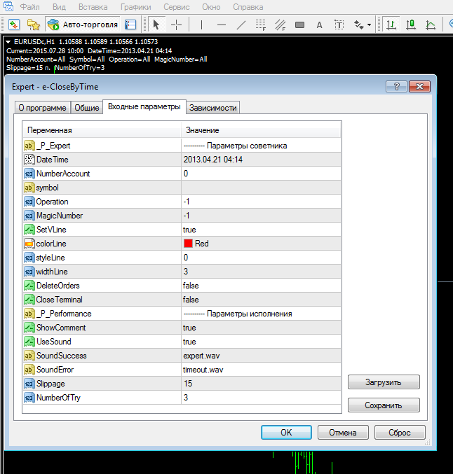Open the Сервис menu

[x=177, y=6]
